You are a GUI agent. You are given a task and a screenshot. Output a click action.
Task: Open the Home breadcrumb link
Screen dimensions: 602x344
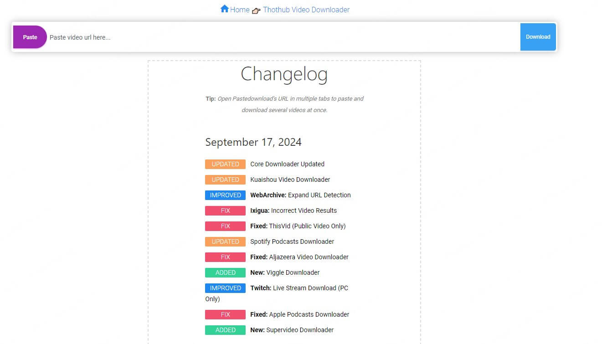pyautogui.click(x=240, y=10)
